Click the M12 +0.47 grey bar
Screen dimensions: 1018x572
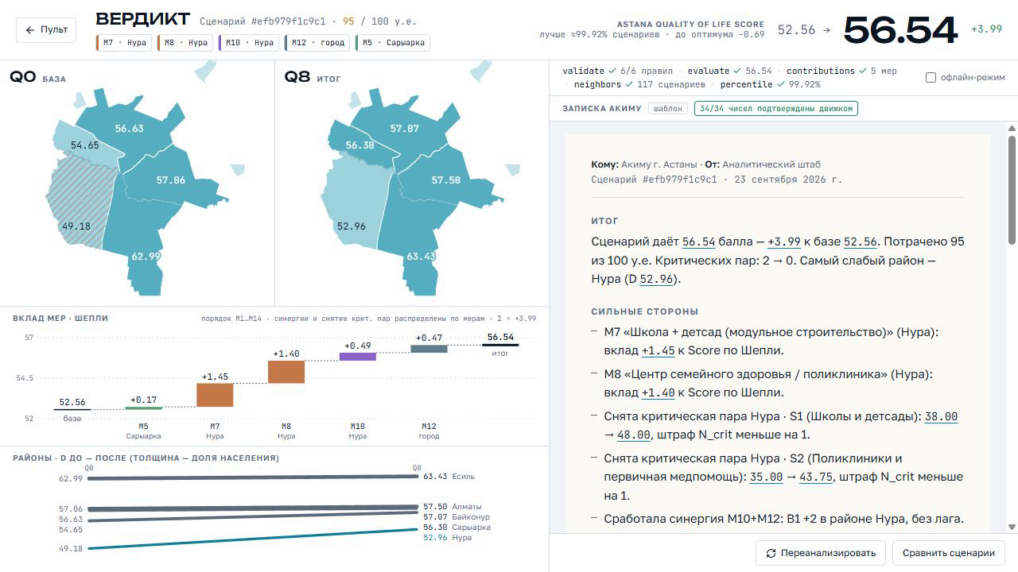pos(429,349)
